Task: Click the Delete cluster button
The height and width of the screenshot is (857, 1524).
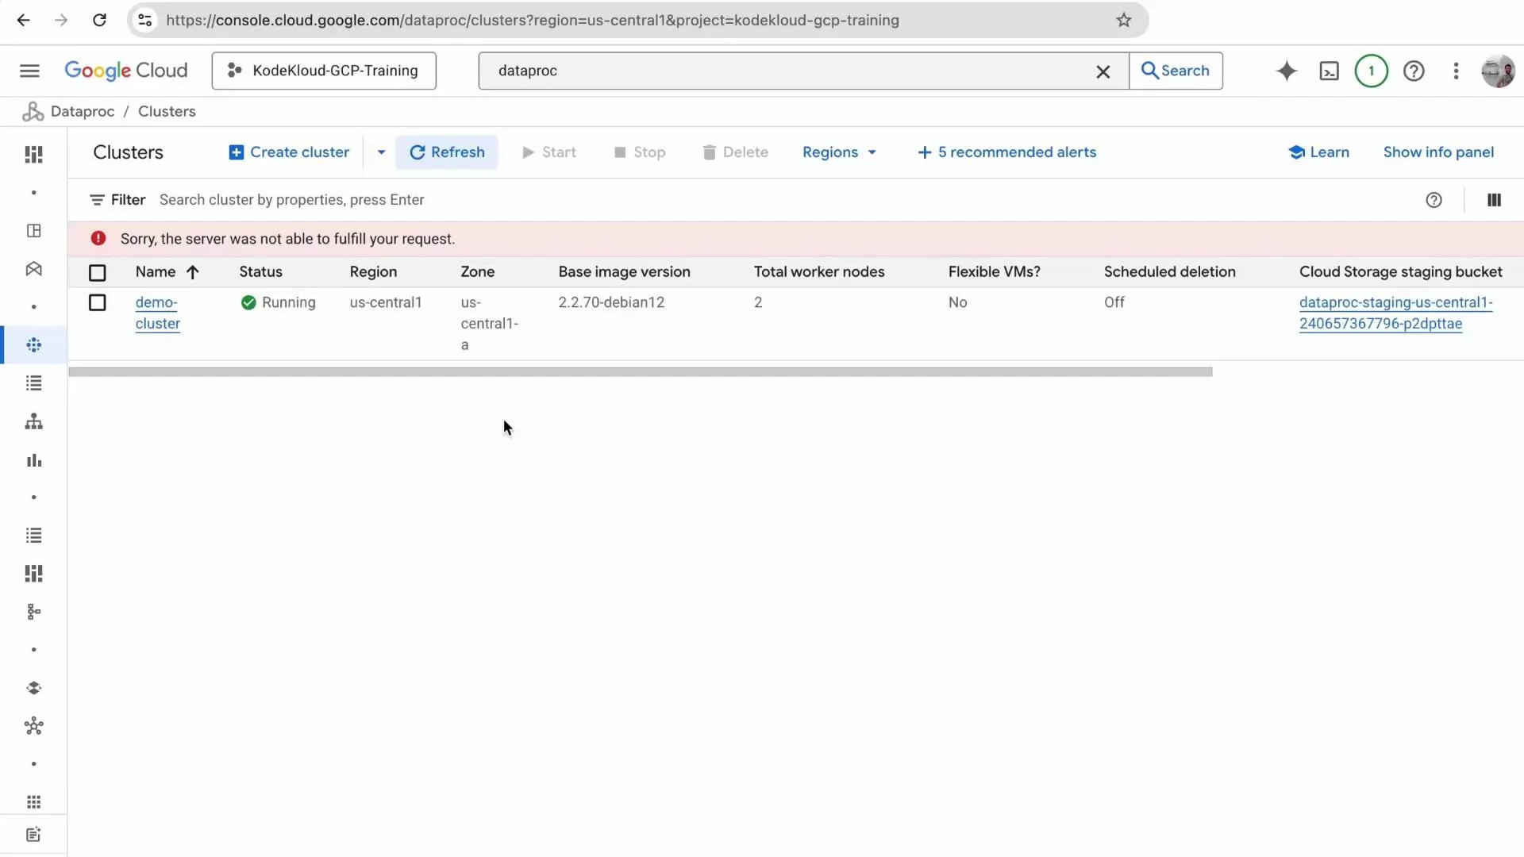Action: click(736, 152)
